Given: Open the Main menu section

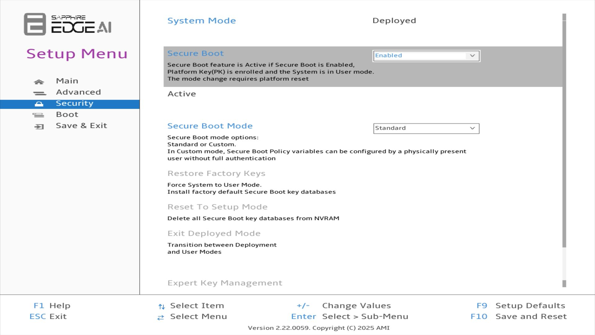Looking at the screenshot, I should [x=67, y=81].
